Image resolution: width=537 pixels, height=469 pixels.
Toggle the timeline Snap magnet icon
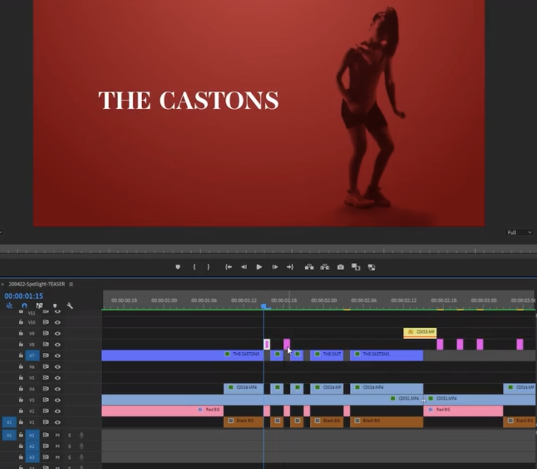coord(24,306)
